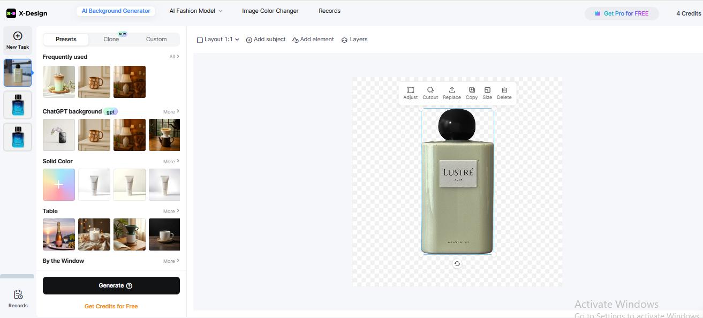Delete the selected subject
The height and width of the screenshot is (318, 703).
pyautogui.click(x=504, y=93)
